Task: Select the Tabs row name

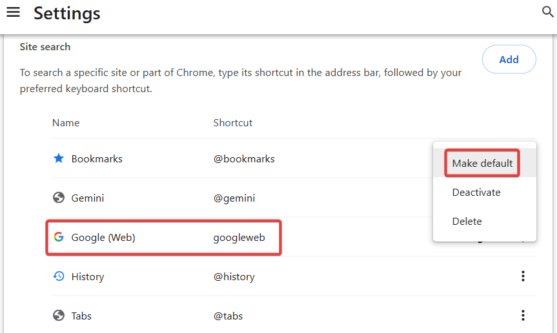Action: [x=81, y=316]
